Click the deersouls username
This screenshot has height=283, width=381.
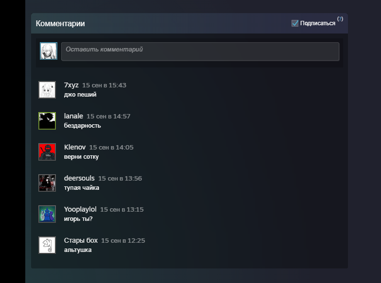pyautogui.click(x=79, y=178)
